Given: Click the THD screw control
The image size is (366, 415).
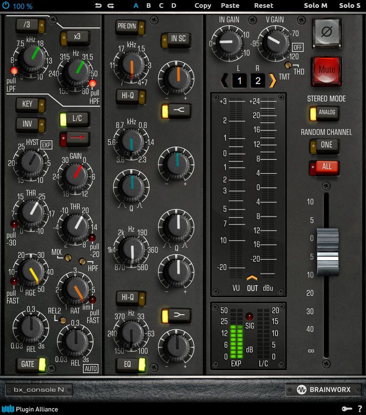Looking at the screenshot, I should pyautogui.click(x=288, y=65).
